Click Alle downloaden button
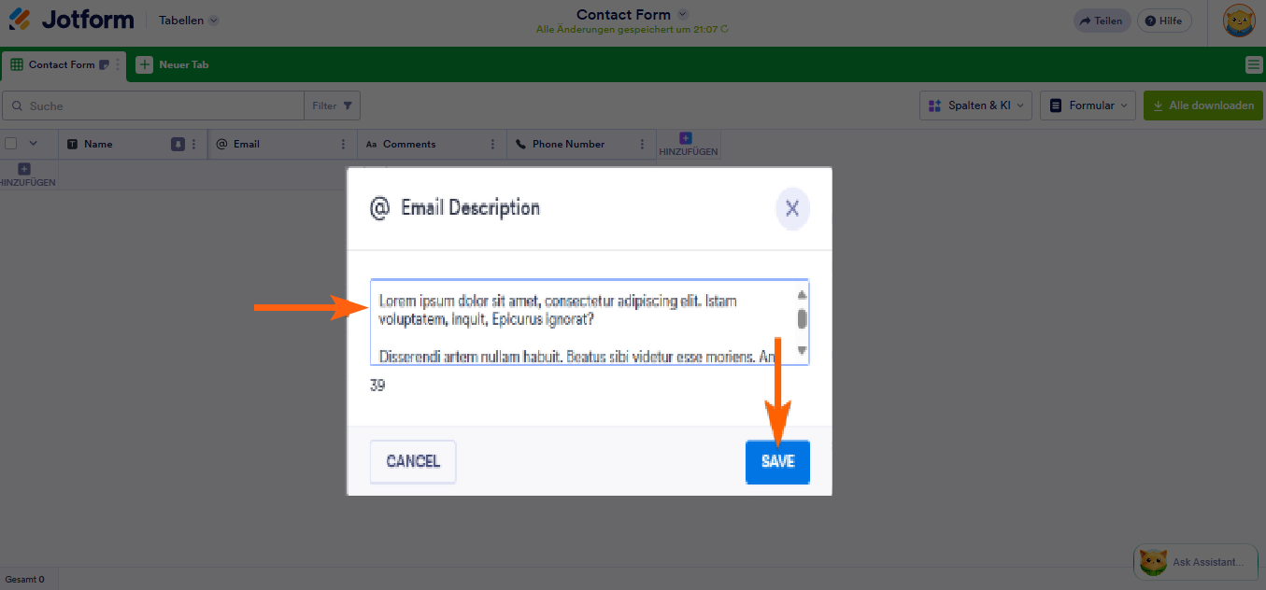1266x590 pixels. 1203,105
